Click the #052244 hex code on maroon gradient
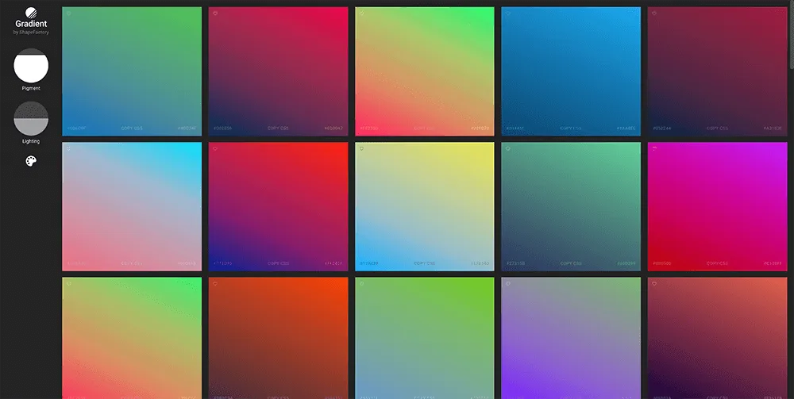Image resolution: width=794 pixels, height=399 pixels. [662, 128]
